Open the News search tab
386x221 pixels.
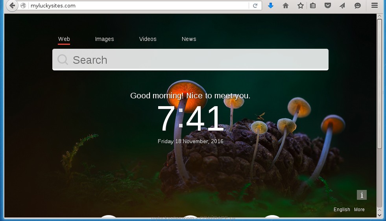[189, 39]
